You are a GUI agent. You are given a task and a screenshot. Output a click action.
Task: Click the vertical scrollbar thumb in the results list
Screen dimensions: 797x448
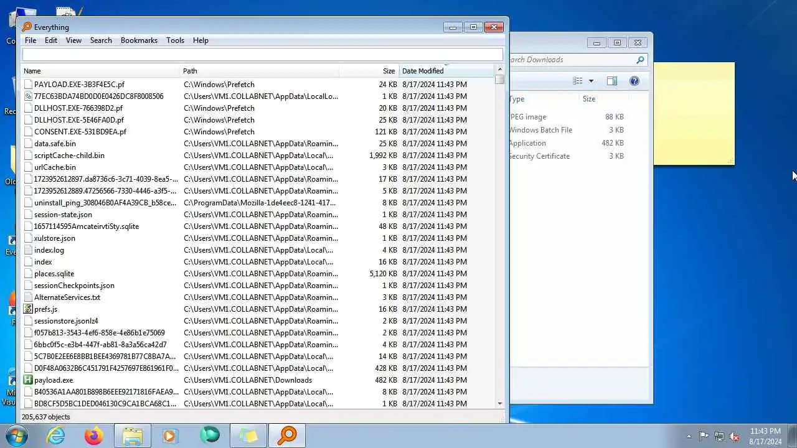pos(499,80)
